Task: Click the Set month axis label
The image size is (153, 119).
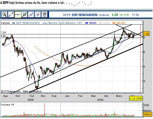Action: point(17,96)
